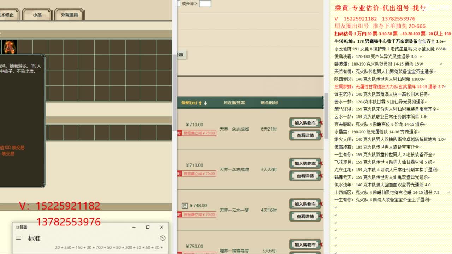Click the red armor item icon in inventory grid
Screen dimensions: 452x254
tap(10, 47)
